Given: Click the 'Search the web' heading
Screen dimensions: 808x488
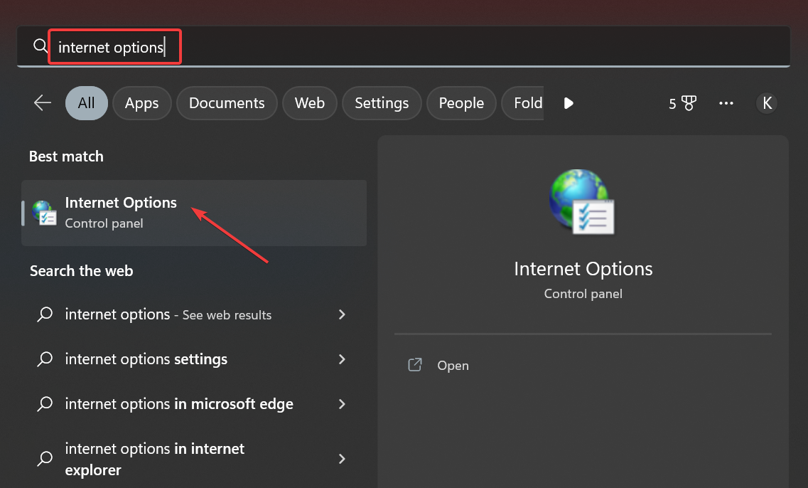Looking at the screenshot, I should coord(82,271).
